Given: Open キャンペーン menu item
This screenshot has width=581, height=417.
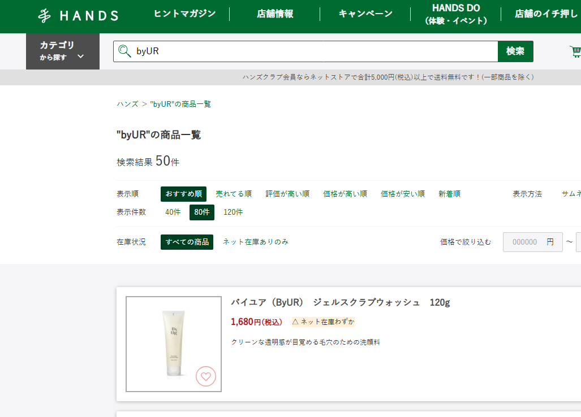Looking at the screenshot, I should pyautogui.click(x=365, y=14).
